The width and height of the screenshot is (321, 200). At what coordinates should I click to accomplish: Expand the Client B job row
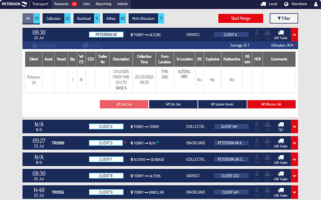pyautogui.click(x=295, y=176)
